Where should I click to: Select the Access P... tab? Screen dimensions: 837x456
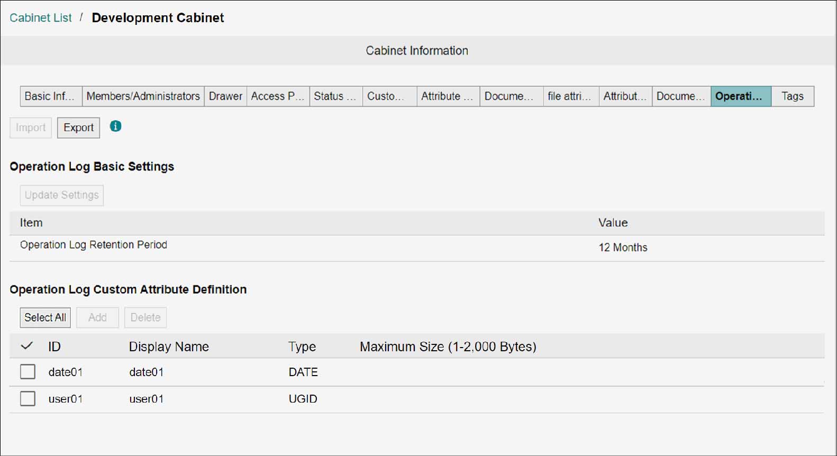(278, 96)
